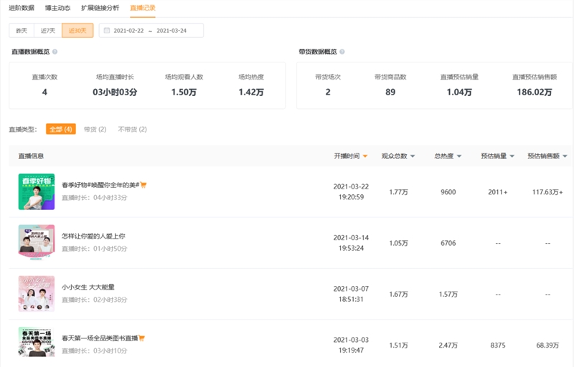Sort by 预估销售额 arrow

tap(565, 156)
